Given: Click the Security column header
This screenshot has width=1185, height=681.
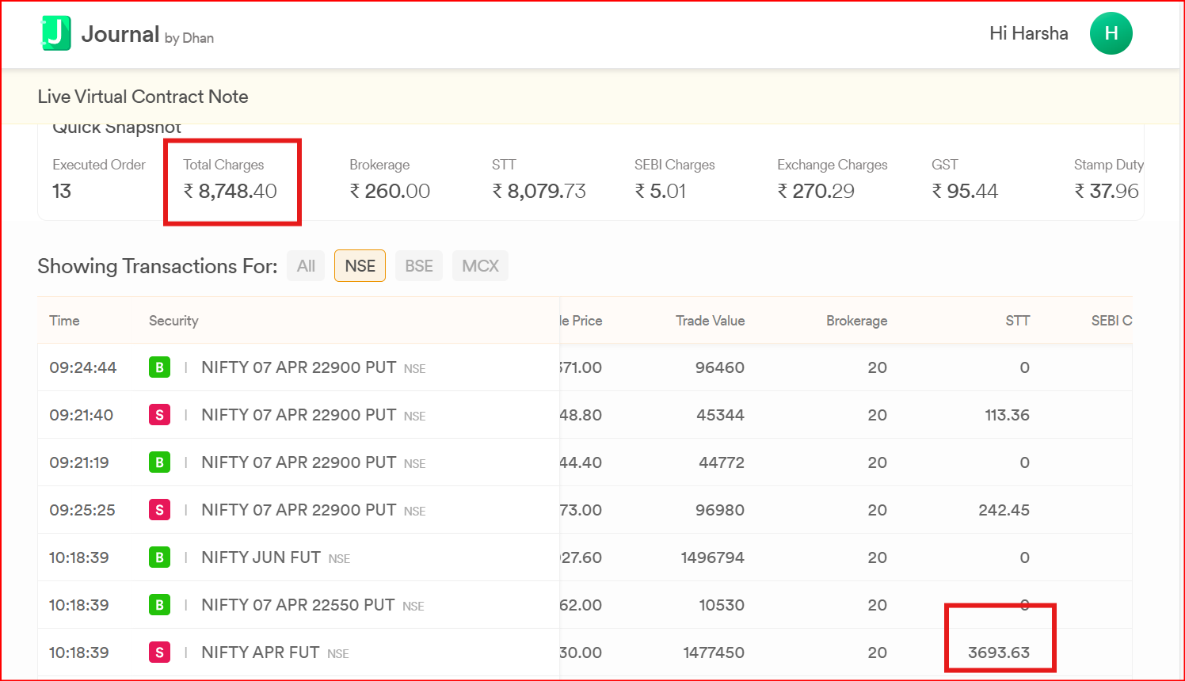Looking at the screenshot, I should pyautogui.click(x=173, y=321).
